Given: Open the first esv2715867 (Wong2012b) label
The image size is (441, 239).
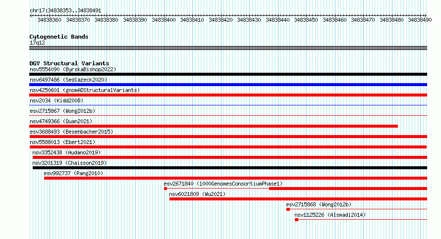Looking at the screenshot, I should pos(62,111).
